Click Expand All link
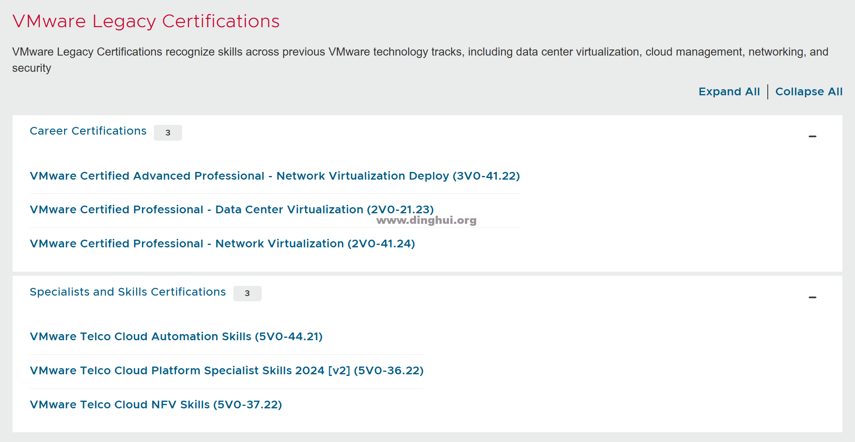The image size is (855, 442). pos(729,92)
